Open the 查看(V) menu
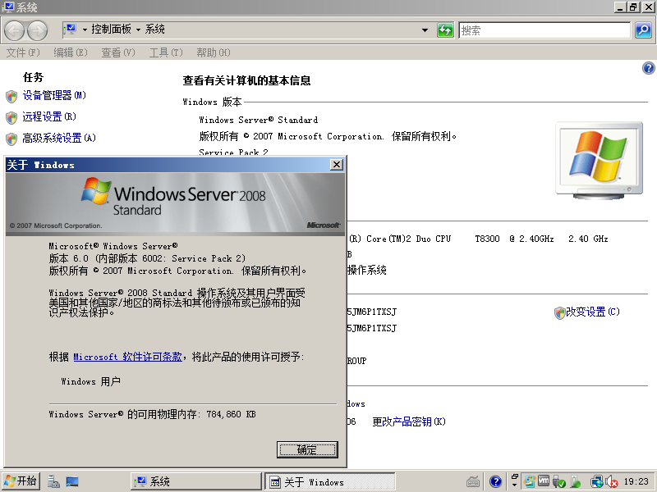The image size is (657, 492). [x=118, y=52]
